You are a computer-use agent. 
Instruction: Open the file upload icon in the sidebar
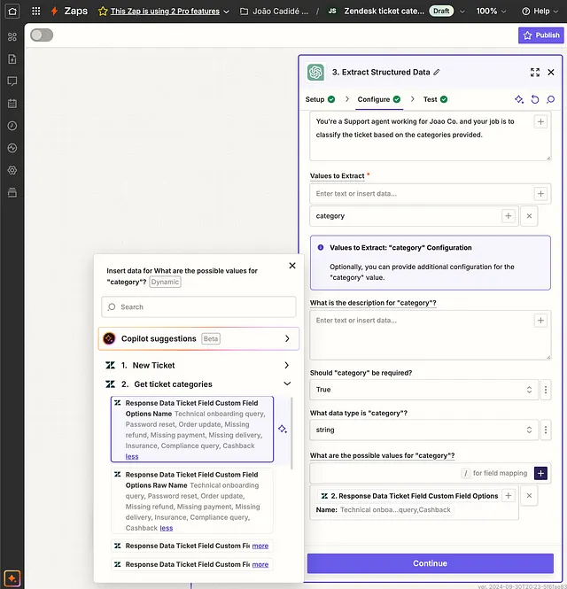click(x=12, y=59)
